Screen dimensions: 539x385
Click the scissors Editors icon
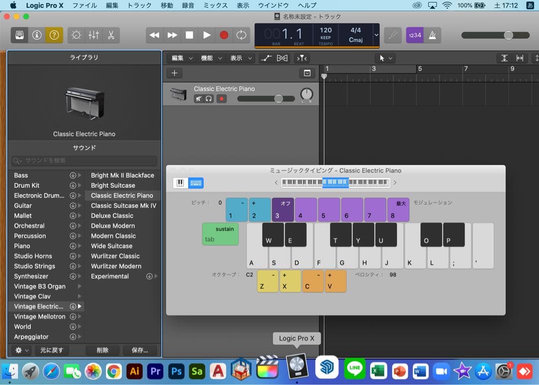coord(111,35)
